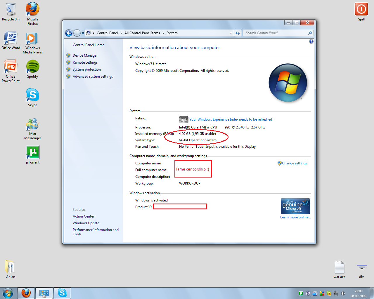Image resolution: width=374 pixels, height=299 pixels.
Task: Select the Skype desktop shortcut
Action: 33,98
